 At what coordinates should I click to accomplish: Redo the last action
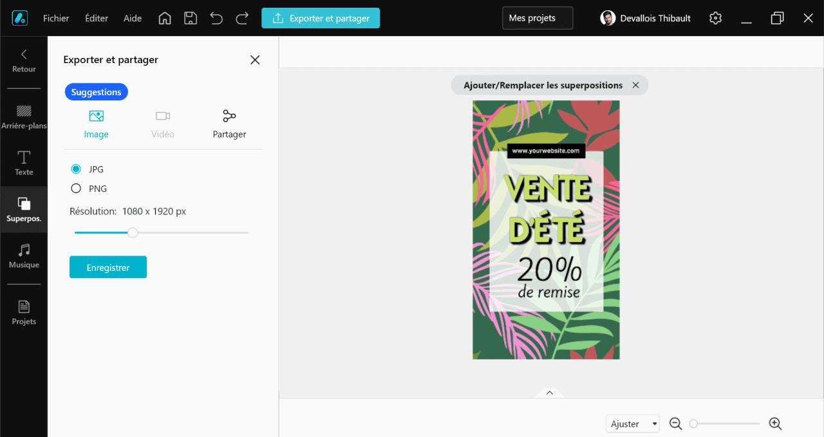(x=242, y=18)
